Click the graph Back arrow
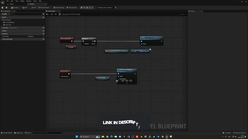Image resolution: width=248 pixels, height=139 pixels. point(52,14)
